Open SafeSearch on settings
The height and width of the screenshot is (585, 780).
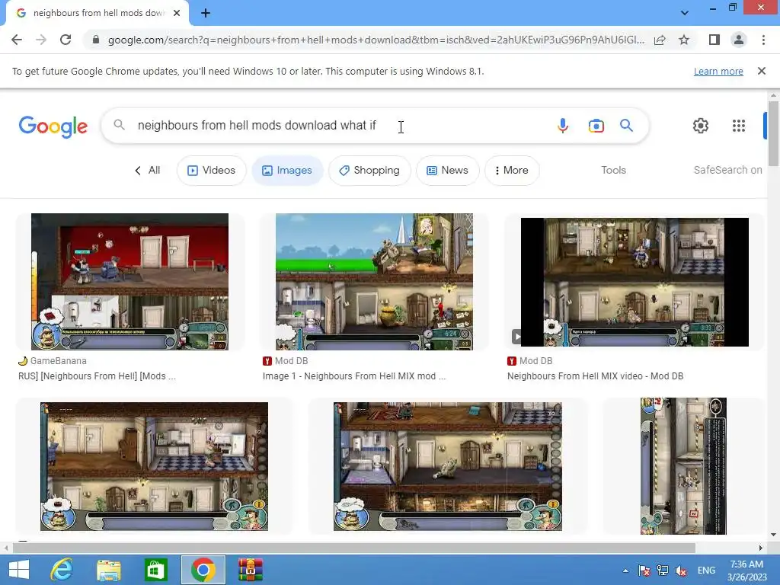point(727,170)
